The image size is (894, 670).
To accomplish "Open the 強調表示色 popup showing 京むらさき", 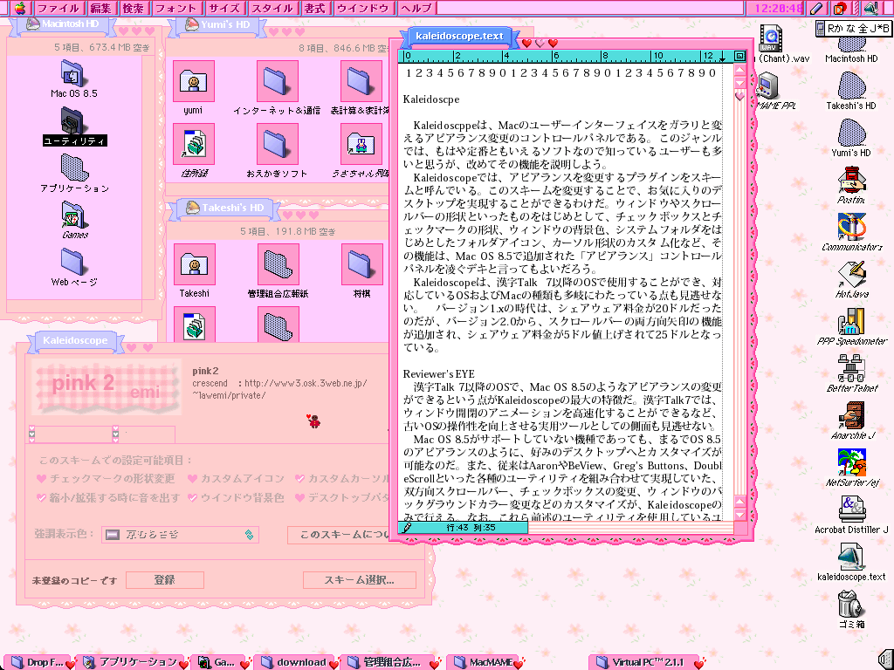I will coord(180,535).
